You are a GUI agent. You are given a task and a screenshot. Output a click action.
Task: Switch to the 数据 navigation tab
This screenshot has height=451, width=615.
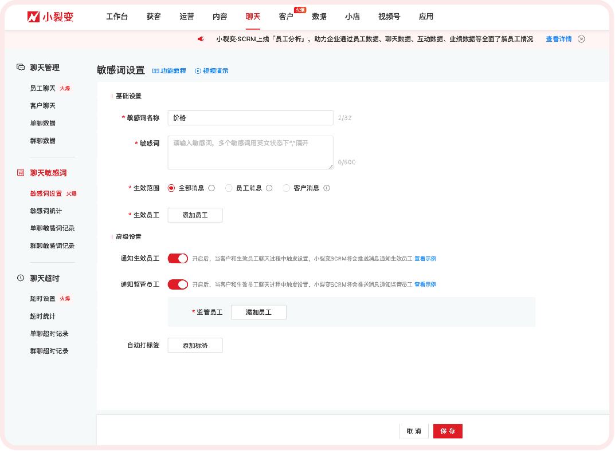[x=319, y=17]
